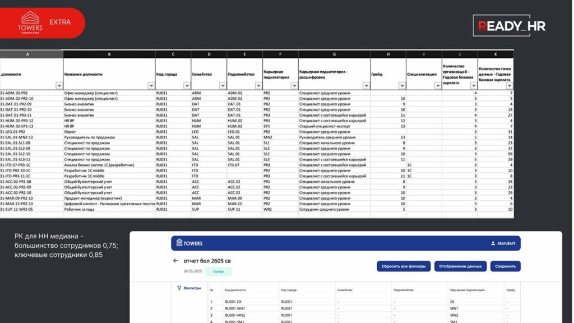Click the back arrow beside the report title
Viewport: 574px width, 323px height.
pos(175,261)
